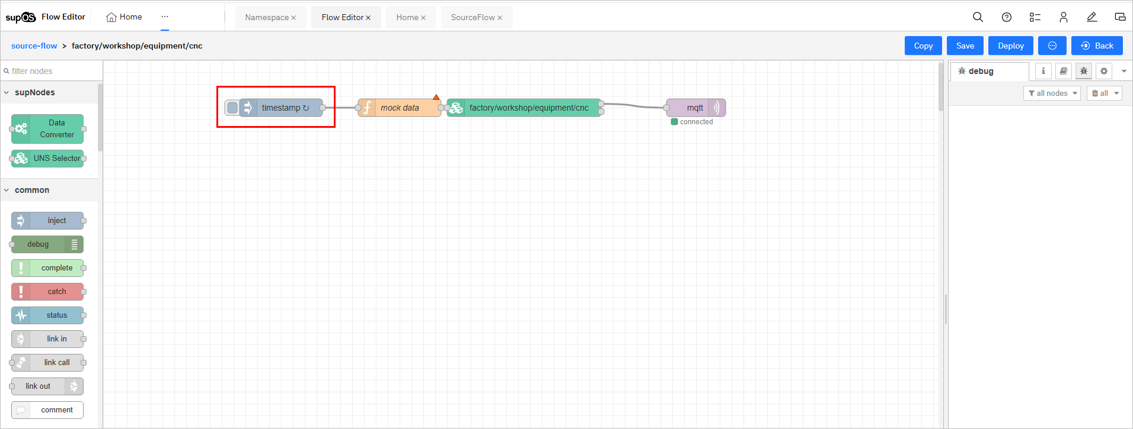Trigger the timestamp inject node button
1133x429 pixels.
coord(232,108)
